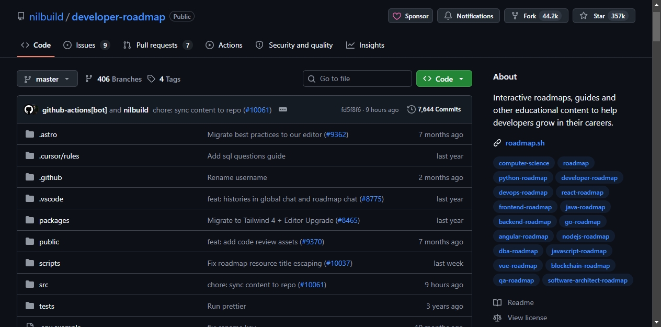This screenshot has width=661, height=327.
Task: Click the folder icon for .github
Action: (30, 177)
